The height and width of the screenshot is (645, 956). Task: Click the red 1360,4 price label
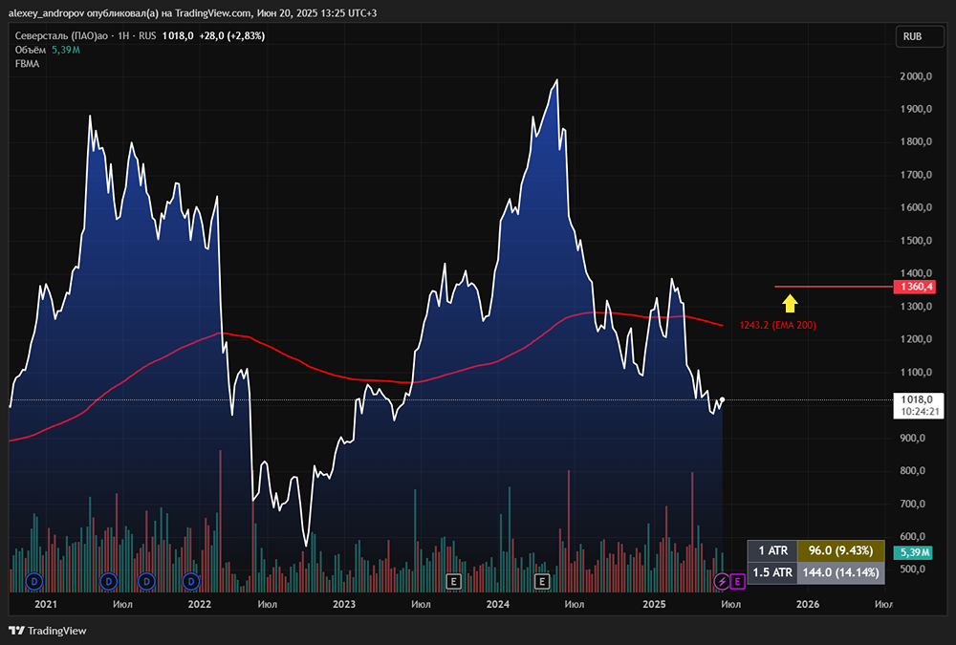point(913,287)
